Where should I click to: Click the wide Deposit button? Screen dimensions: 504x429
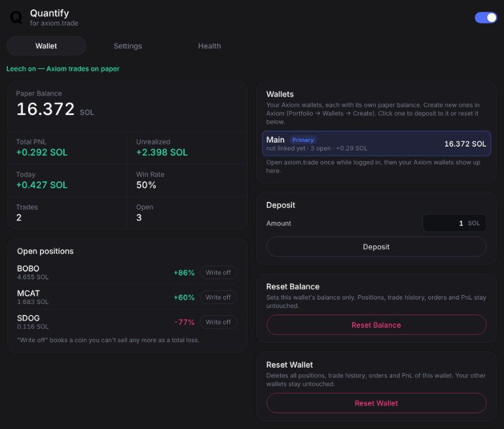[376, 247]
